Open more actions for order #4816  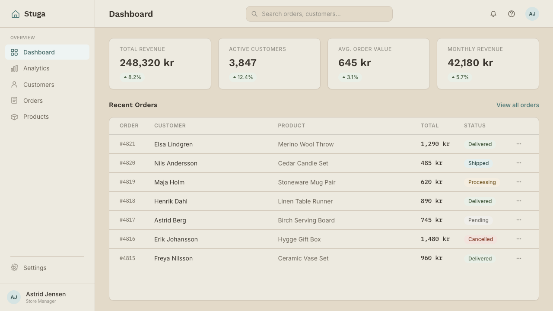(519, 239)
